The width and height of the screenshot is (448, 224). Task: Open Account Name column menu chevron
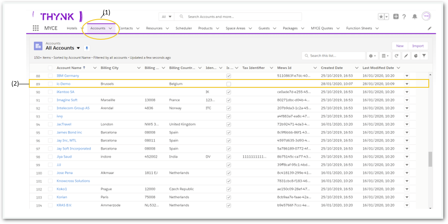click(95, 68)
